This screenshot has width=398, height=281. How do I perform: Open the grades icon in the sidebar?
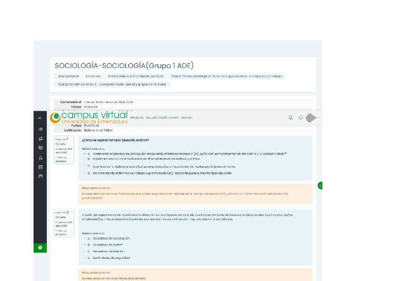click(40, 147)
